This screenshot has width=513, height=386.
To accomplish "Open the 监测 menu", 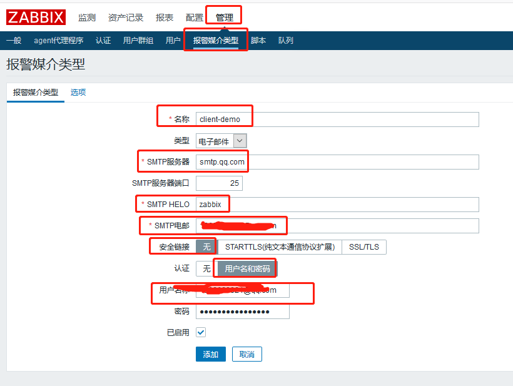I will 87,18.
